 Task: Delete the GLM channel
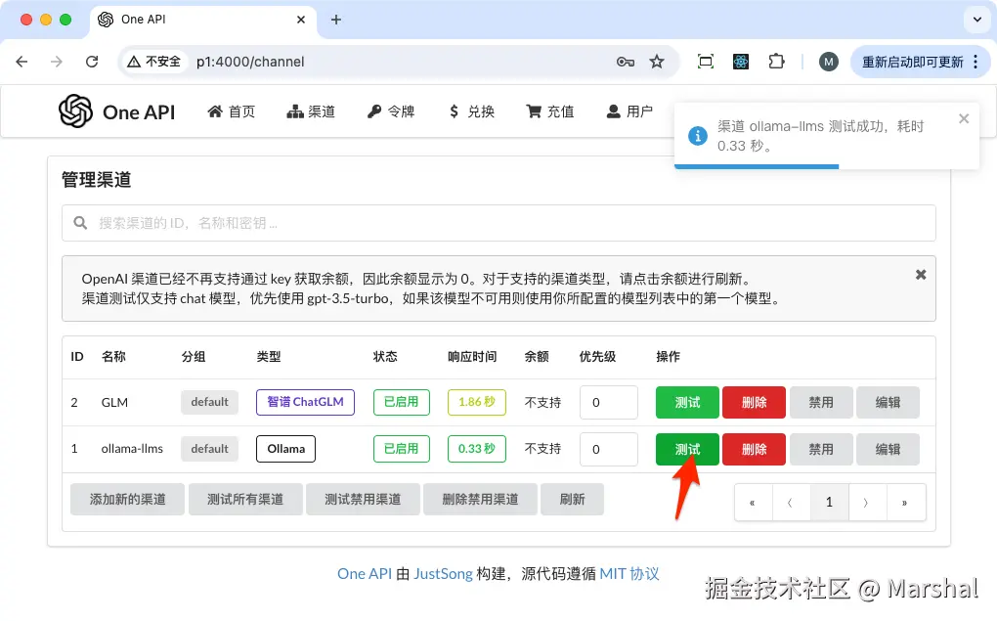(x=755, y=402)
